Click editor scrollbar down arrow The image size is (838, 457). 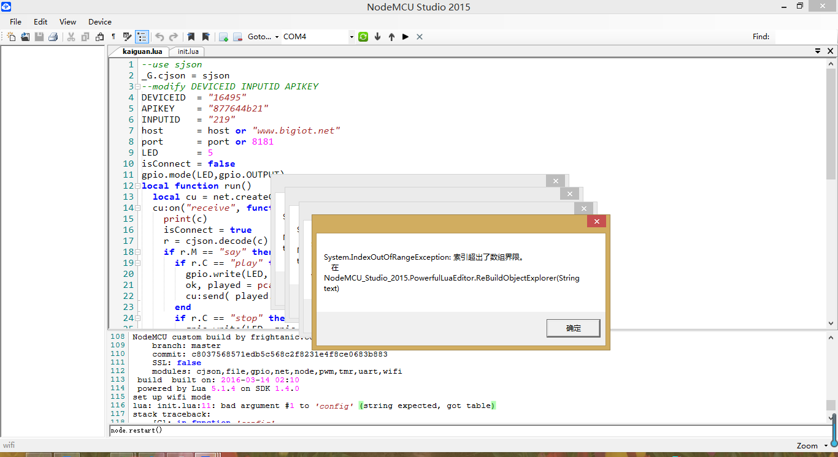pyautogui.click(x=831, y=323)
